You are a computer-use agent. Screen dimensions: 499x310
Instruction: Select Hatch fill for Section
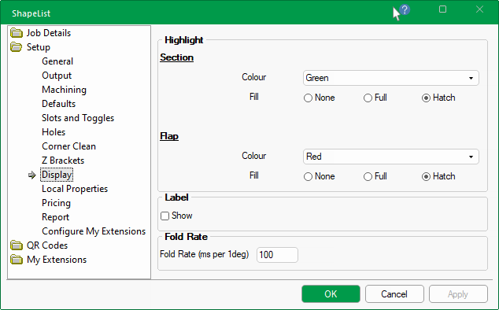coord(426,98)
